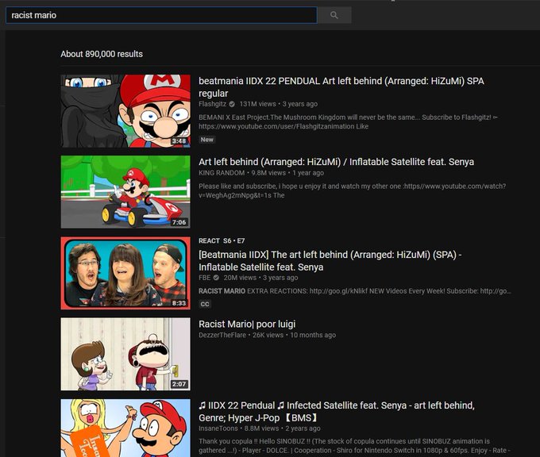Click 'About 890,000 results' text
Viewport: 540px width, 457px height.
102,54
